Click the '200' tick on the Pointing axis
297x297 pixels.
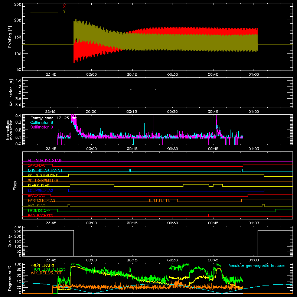pos(18,20)
